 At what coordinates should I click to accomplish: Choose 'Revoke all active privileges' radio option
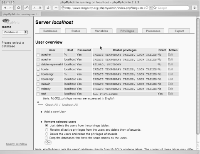(47, 130)
